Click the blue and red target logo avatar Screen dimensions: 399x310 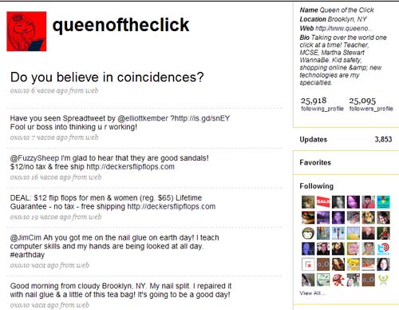coord(383,248)
